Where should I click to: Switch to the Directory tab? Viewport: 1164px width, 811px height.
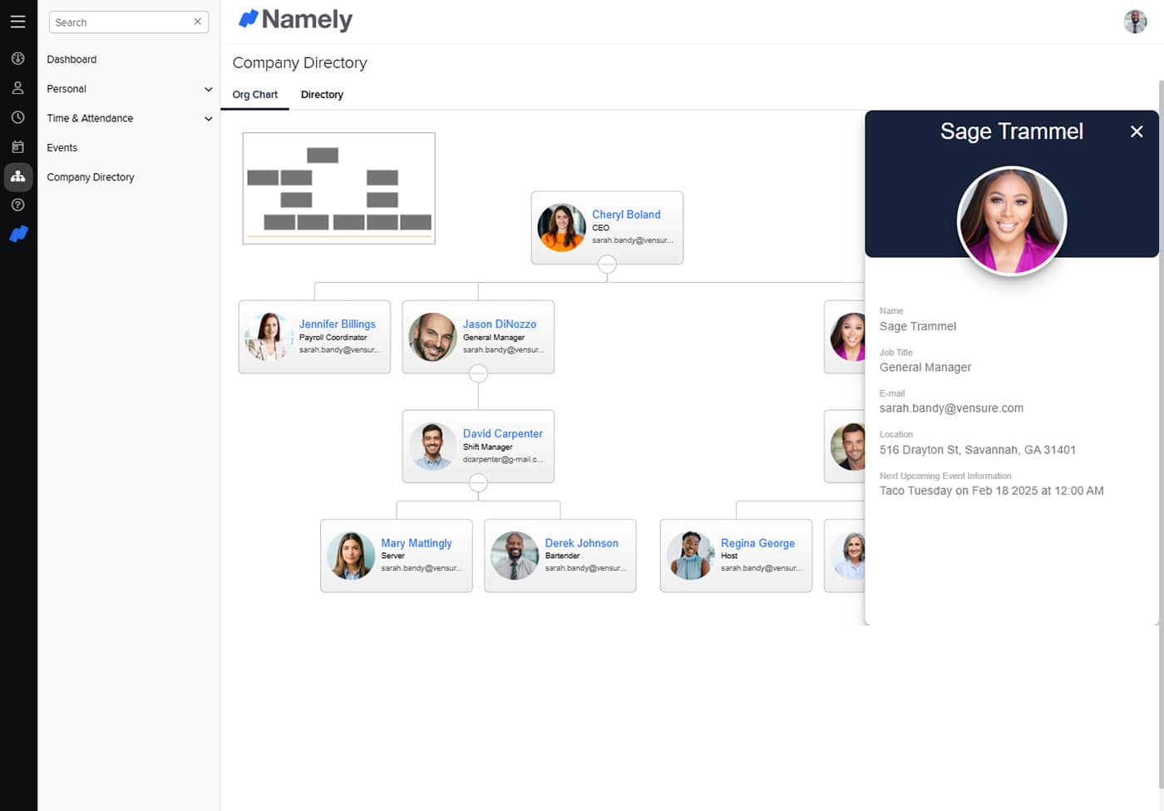tap(322, 95)
